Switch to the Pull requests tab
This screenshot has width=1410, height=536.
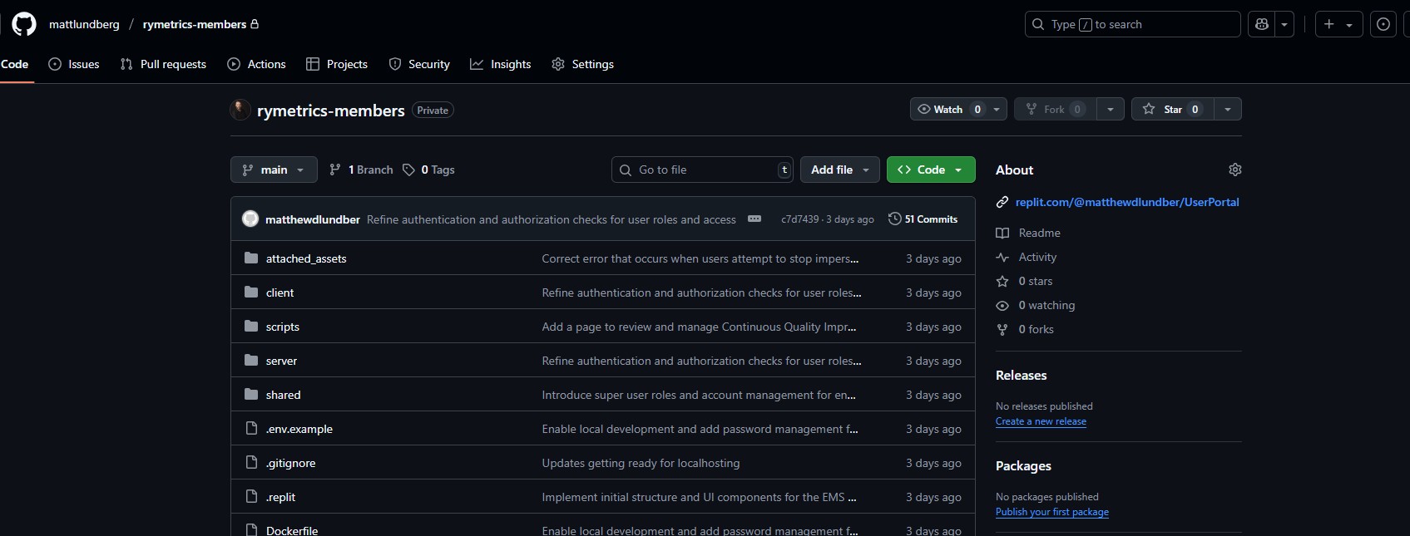coord(163,64)
